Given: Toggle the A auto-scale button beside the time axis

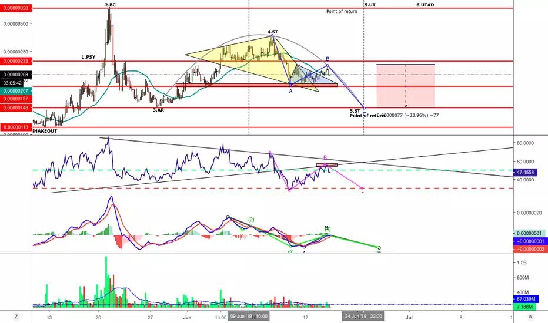Looking at the screenshot, I should (530, 317).
